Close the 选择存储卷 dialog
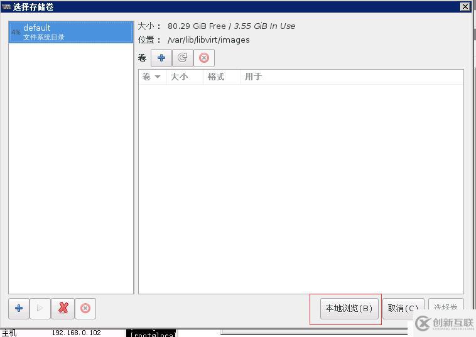Viewport: 476px width, 337px height. (x=465, y=6)
